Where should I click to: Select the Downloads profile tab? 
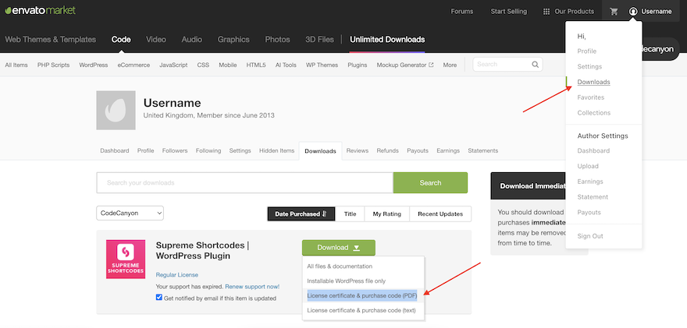coord(320,151)
